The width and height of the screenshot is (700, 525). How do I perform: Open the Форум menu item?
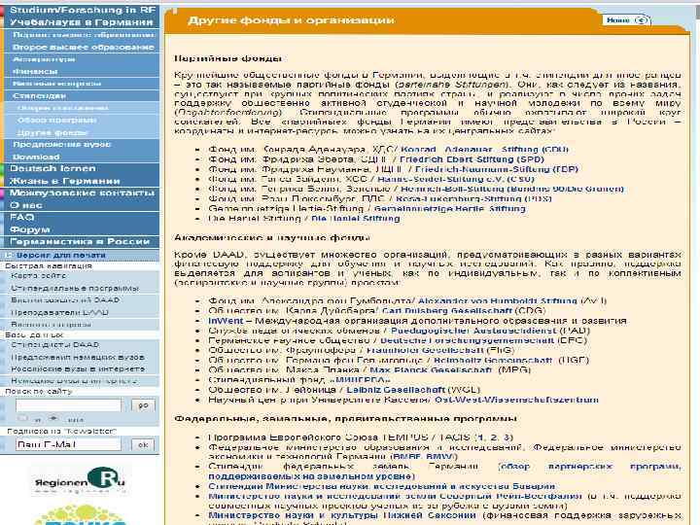(x=30, y=229)
